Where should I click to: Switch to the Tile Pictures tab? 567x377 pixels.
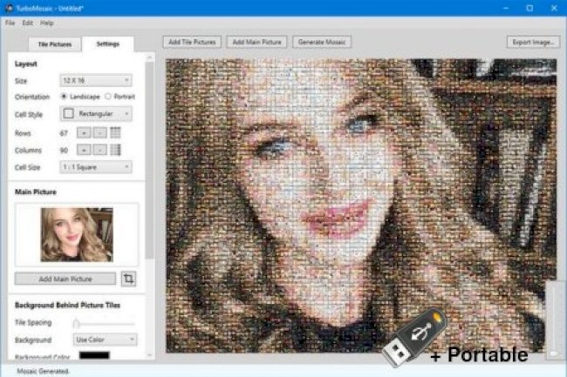[x=49, y=43]
